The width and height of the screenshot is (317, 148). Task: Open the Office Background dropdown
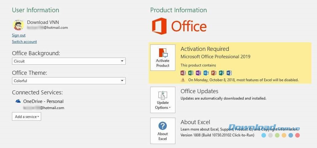pos(69,61)
